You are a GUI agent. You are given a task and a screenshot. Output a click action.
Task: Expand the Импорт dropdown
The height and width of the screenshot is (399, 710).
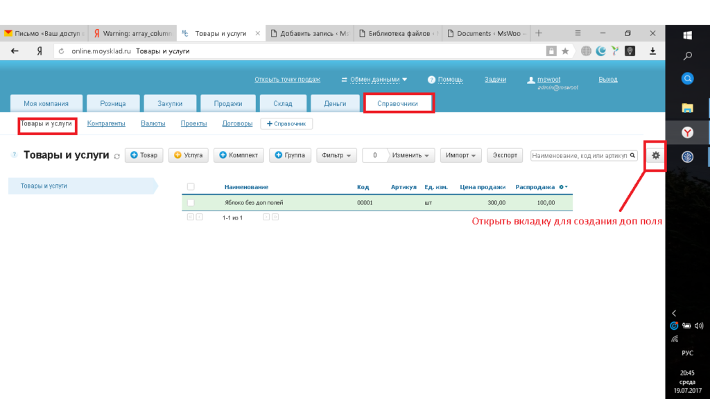pyautogui.click(x=460, y=155)
